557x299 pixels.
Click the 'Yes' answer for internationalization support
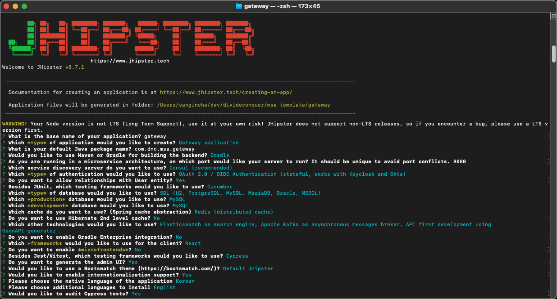[x=187, y=275]
